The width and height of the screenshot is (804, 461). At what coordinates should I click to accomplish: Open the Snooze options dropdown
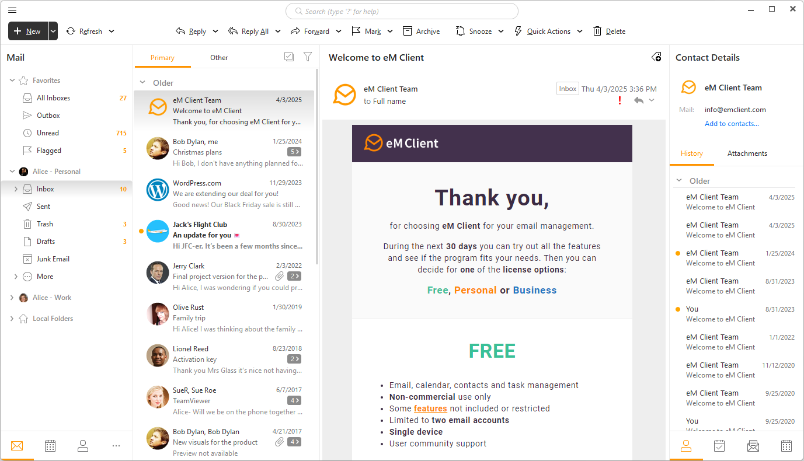[x=501, y=32]
